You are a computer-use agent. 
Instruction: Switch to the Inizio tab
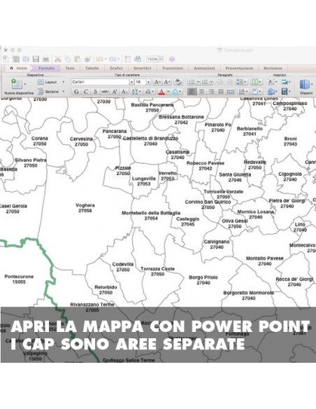tap(18, 68)
